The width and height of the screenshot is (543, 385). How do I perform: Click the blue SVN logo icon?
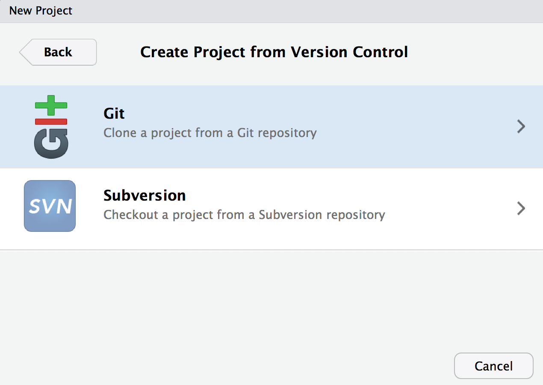point(50,206)
